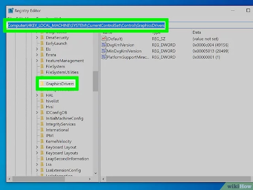253x190 pixels.
Task: Minimize the Registry Editor window
Action: 233,11
